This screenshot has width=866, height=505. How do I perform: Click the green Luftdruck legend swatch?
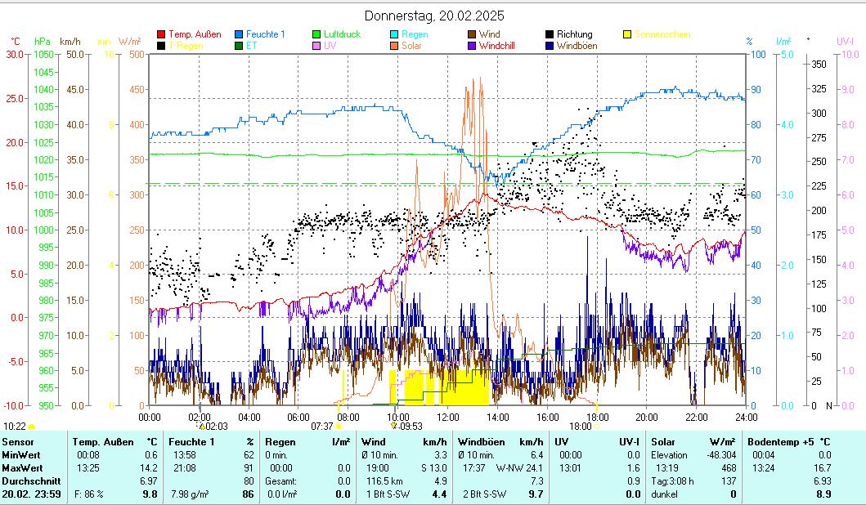tap(316, 34)
